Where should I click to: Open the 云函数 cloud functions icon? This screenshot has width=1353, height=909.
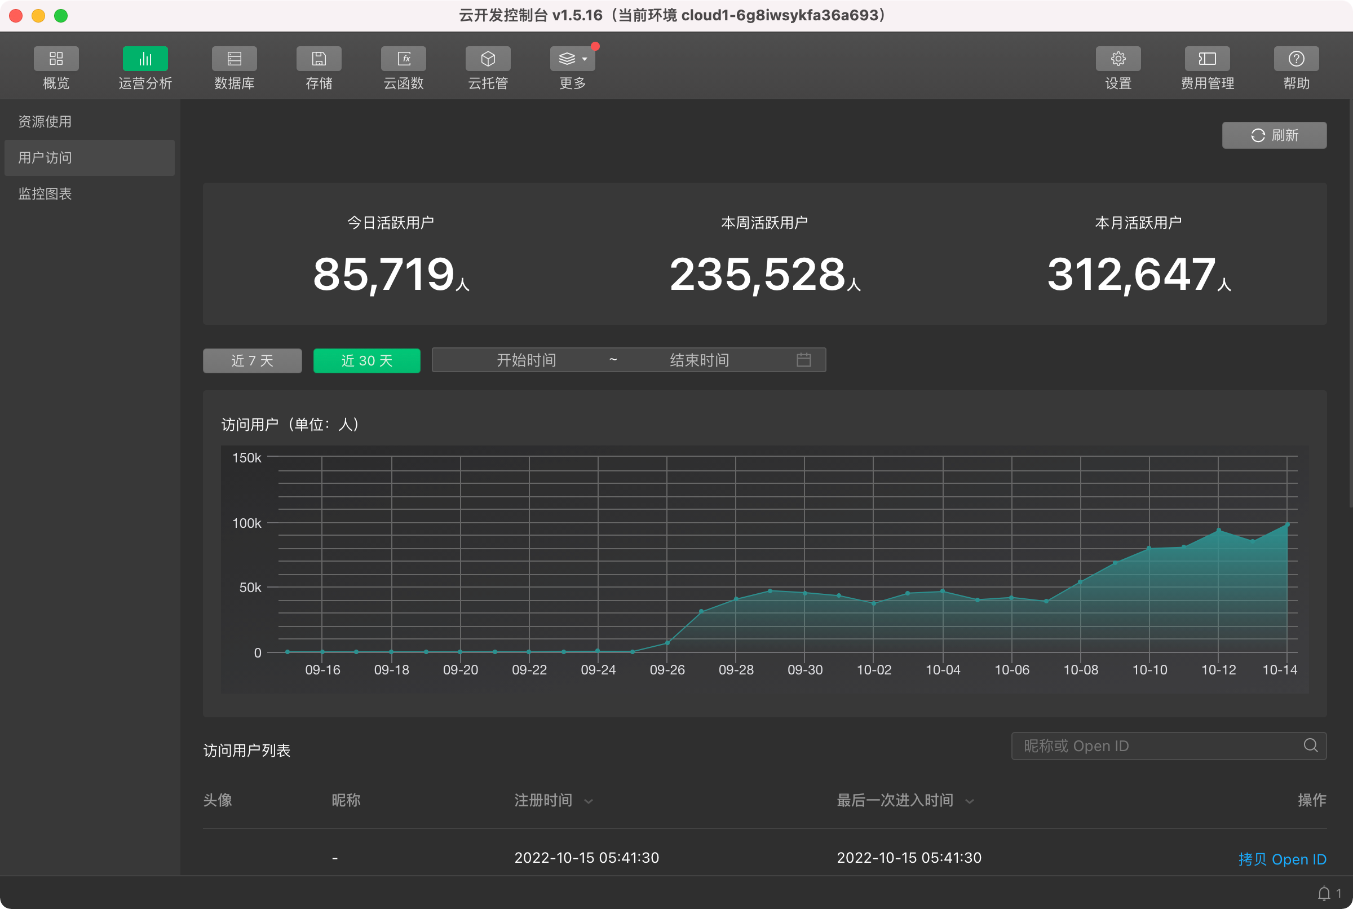point(403,59)
